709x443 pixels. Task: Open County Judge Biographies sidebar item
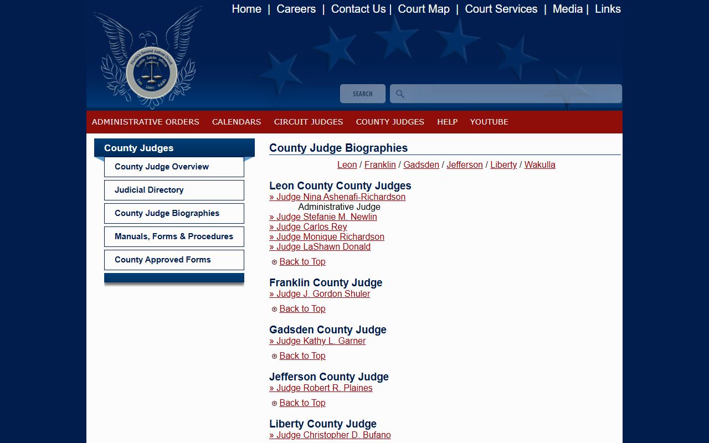[174, 213]
